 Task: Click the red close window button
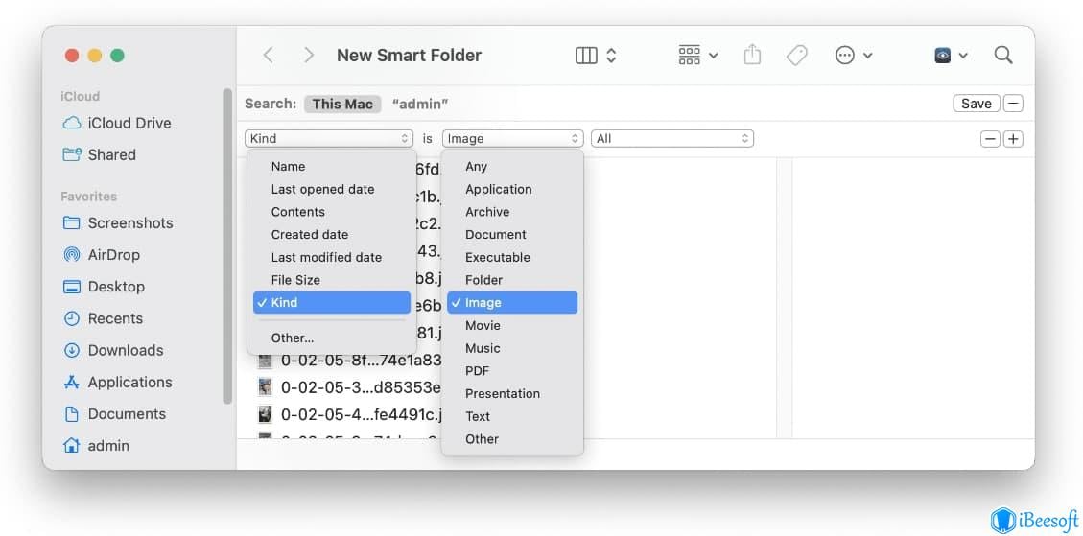click(72, 56)
